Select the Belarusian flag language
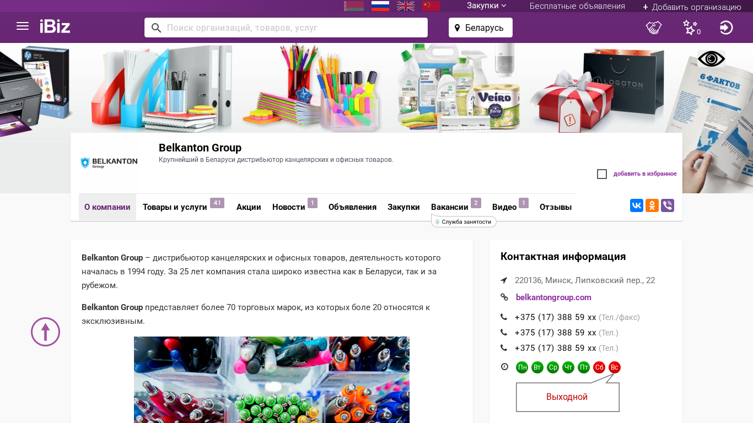The image size is (753, 423). 354,6
